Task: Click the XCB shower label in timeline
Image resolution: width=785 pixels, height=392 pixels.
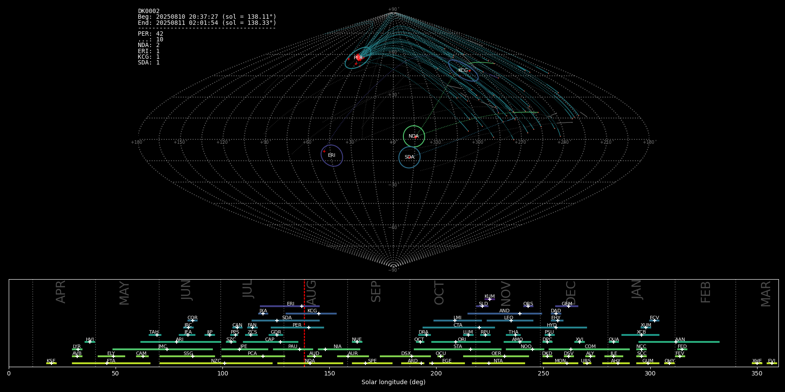Action: (x=641, y=332)
